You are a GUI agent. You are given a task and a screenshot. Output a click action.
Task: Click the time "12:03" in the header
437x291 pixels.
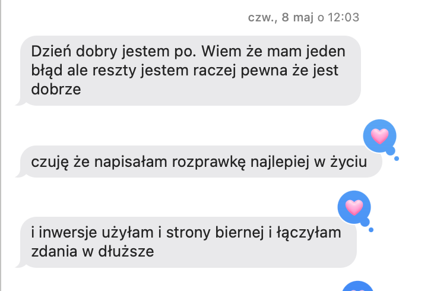[x=343, y=18]
